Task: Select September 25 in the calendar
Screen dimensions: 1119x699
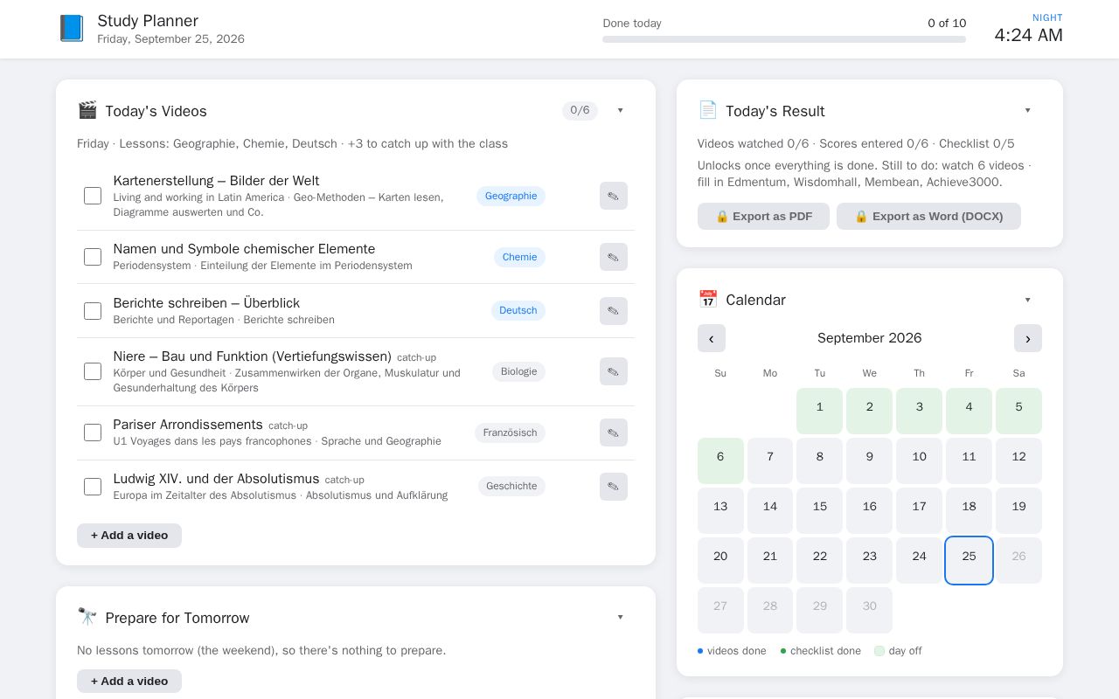Action: coord(969,560)
